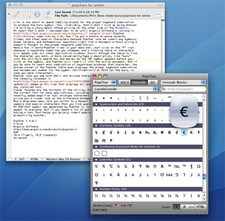Screen dimensions: 225x221
Task: Open the PopChar dropdown menu
Action: (x=105, y=82)
